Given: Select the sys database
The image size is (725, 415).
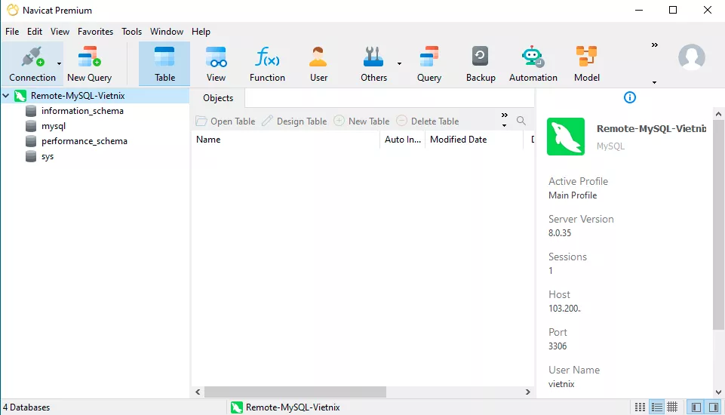Looking at the screenshot, I should 48,156.
